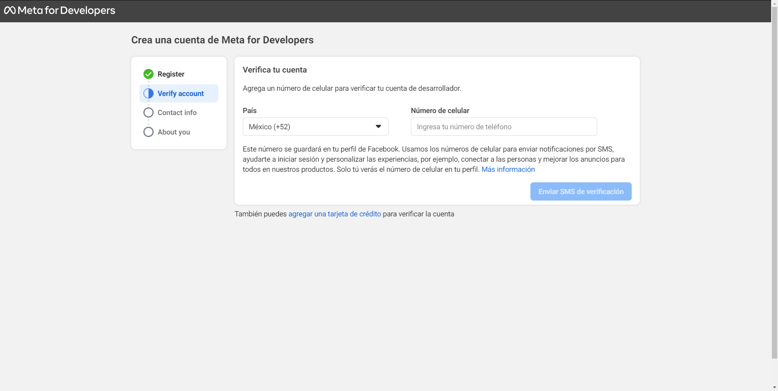Select the Verify account step label

click(180, 94)
